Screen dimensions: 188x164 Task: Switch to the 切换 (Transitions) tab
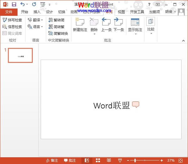(x=62, y=12)
